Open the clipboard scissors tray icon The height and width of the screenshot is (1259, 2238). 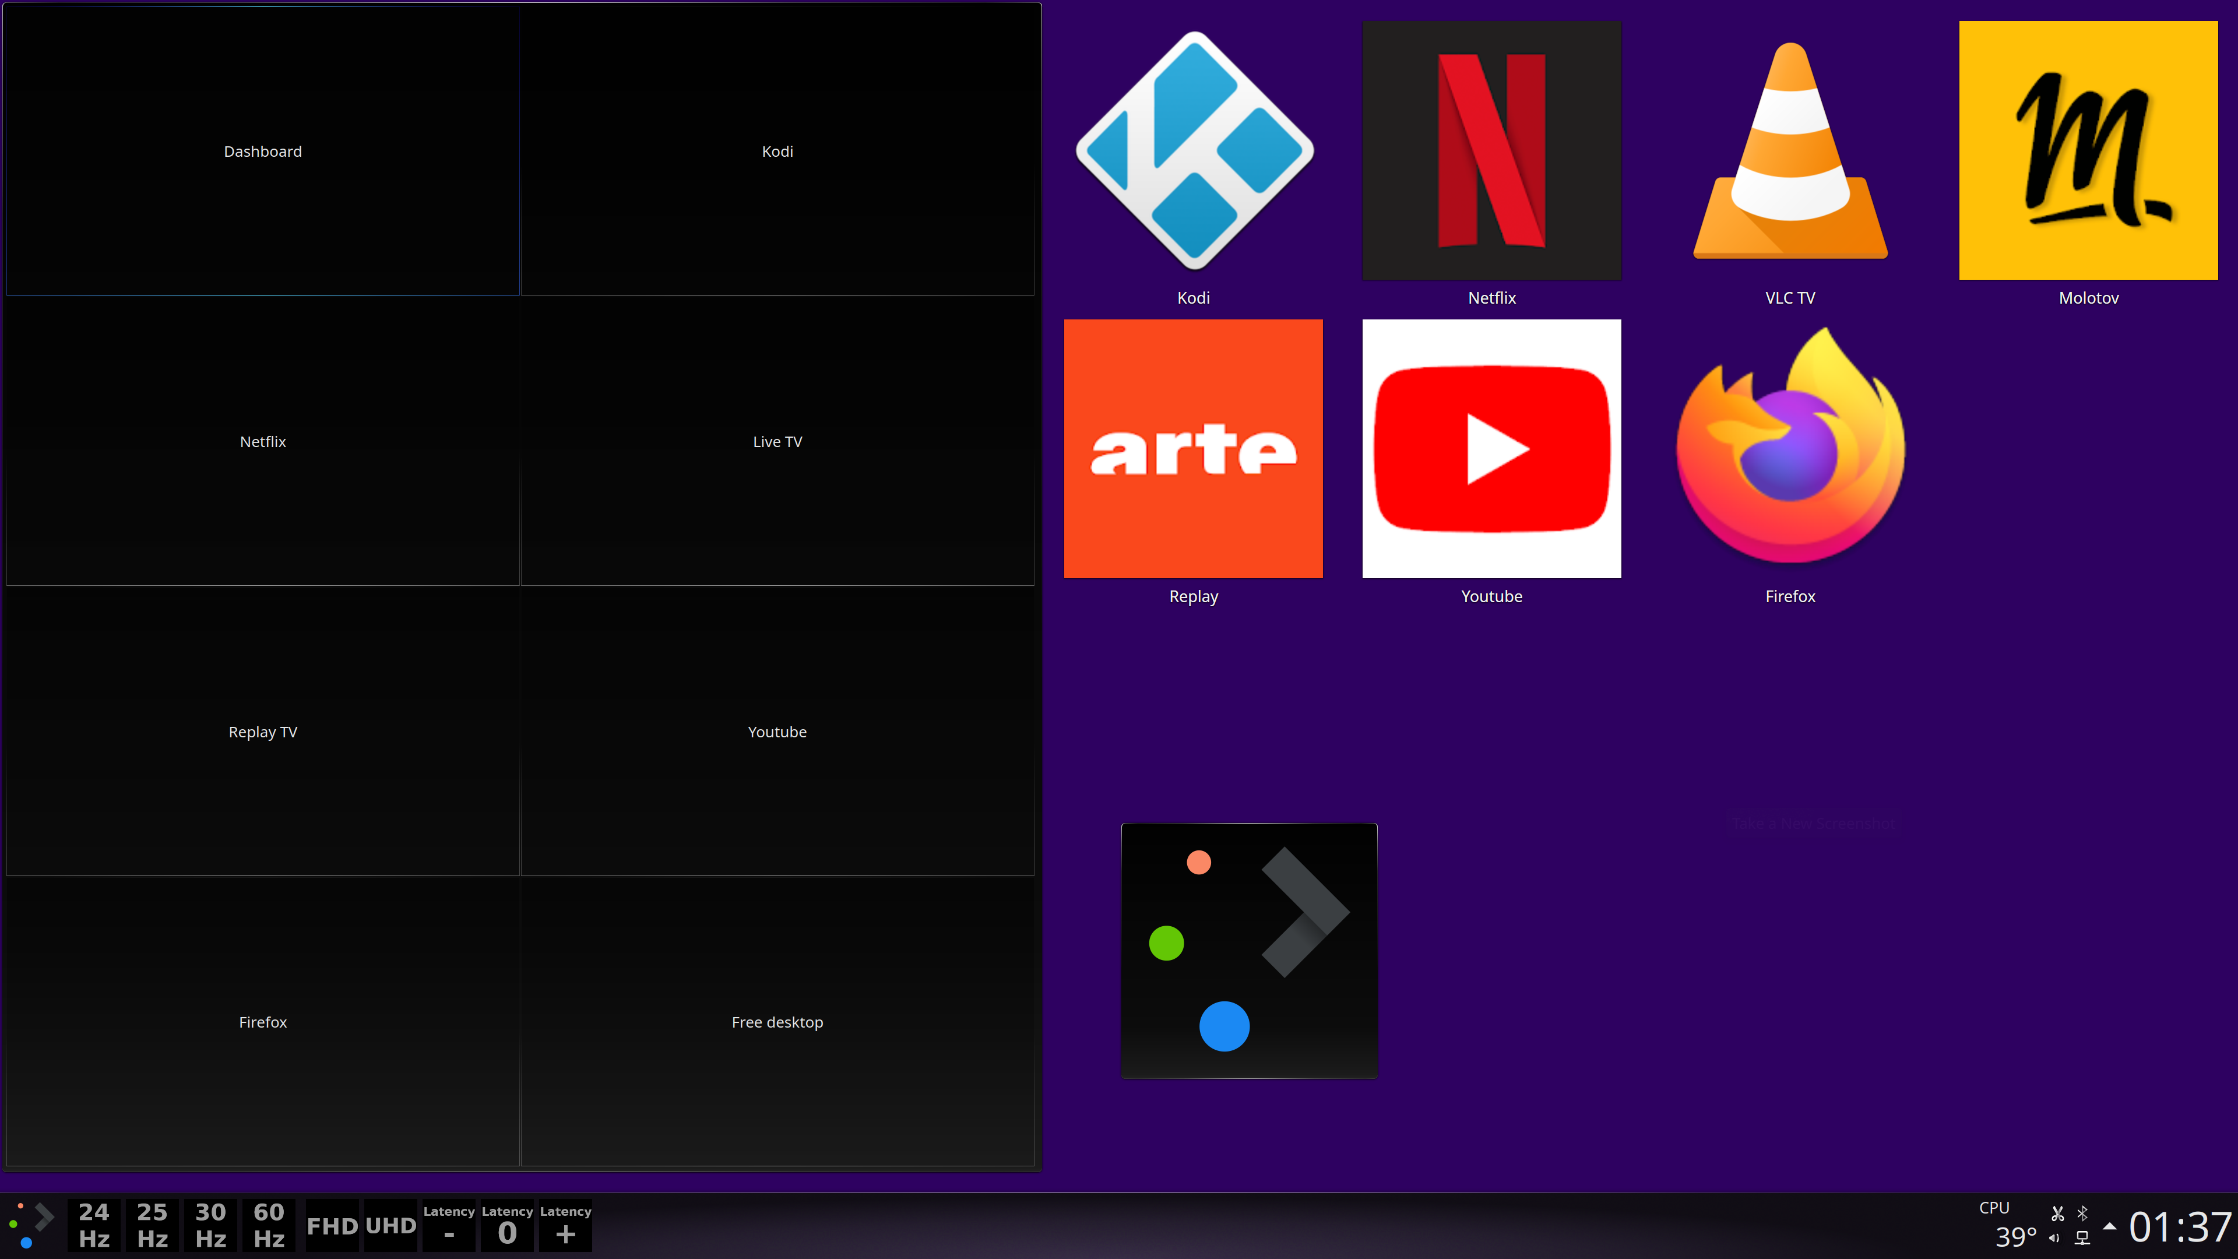tap(2057, 1213)
